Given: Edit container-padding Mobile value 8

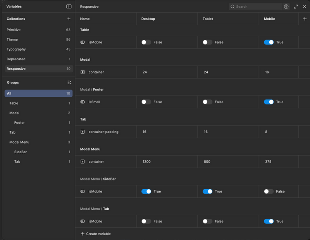Looking at the screenshot, I should click(279, 132).
